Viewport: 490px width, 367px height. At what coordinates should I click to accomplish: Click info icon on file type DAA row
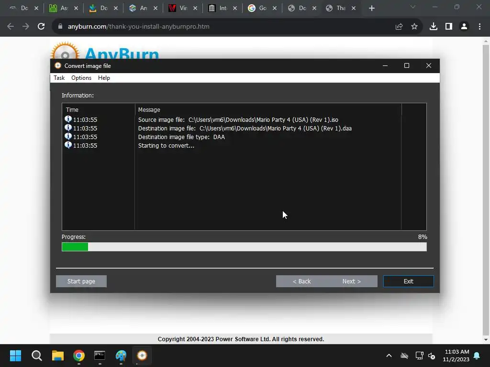pos(68,136)
